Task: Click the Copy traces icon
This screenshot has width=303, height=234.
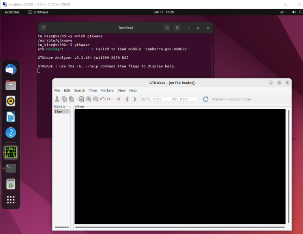Action: pos(64,99)
